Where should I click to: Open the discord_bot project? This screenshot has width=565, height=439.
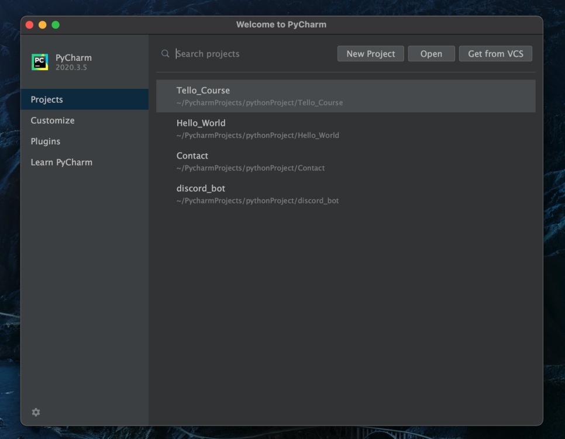click(346, 194)
